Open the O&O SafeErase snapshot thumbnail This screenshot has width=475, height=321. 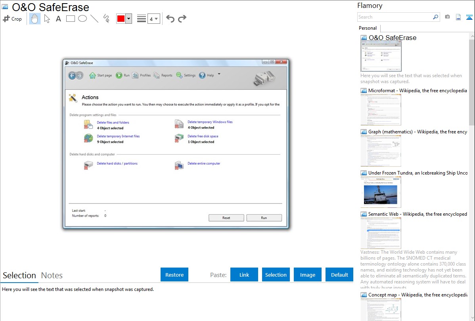pos(381,57)
